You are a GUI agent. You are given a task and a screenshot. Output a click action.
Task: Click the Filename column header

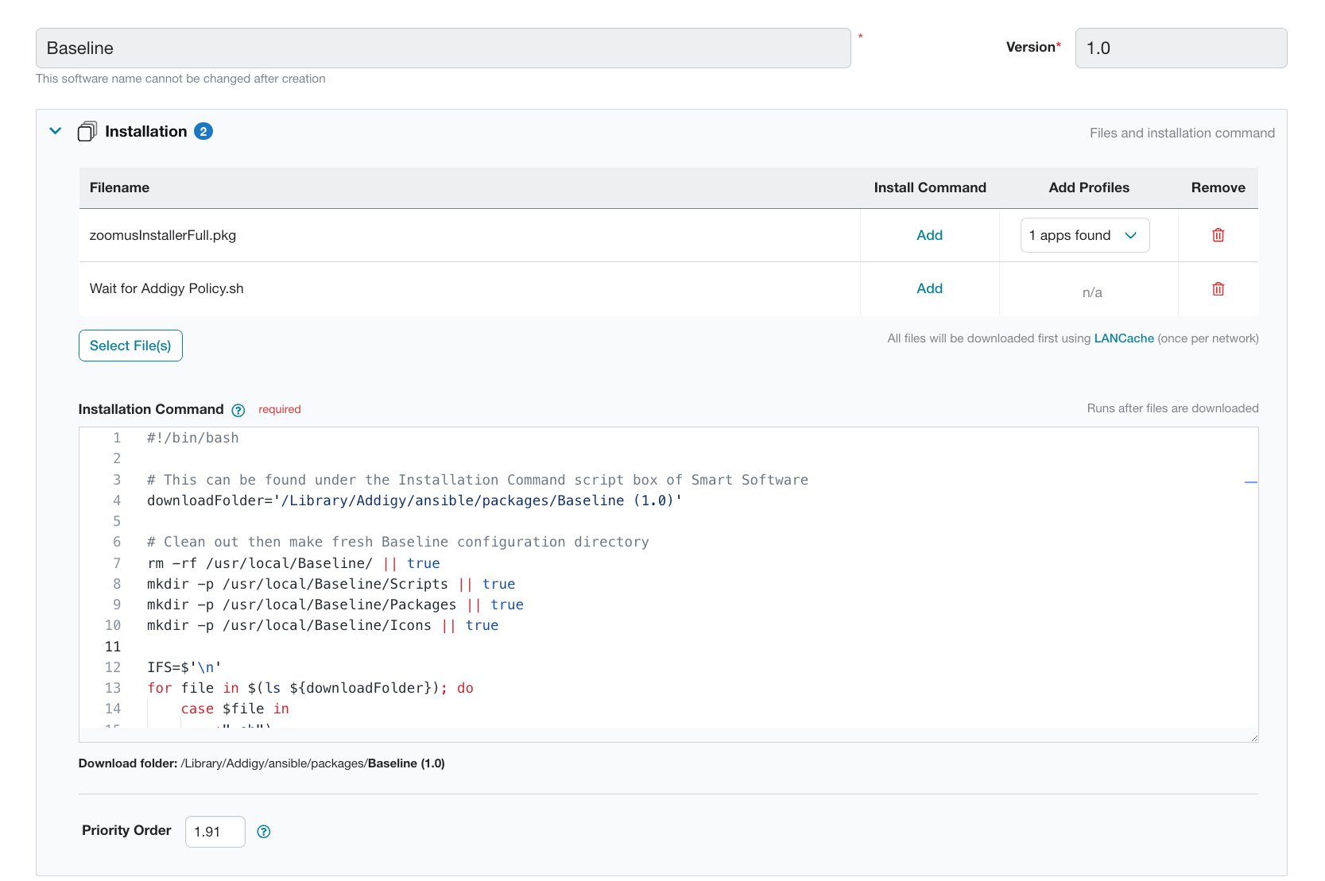[x=119, y=187]
